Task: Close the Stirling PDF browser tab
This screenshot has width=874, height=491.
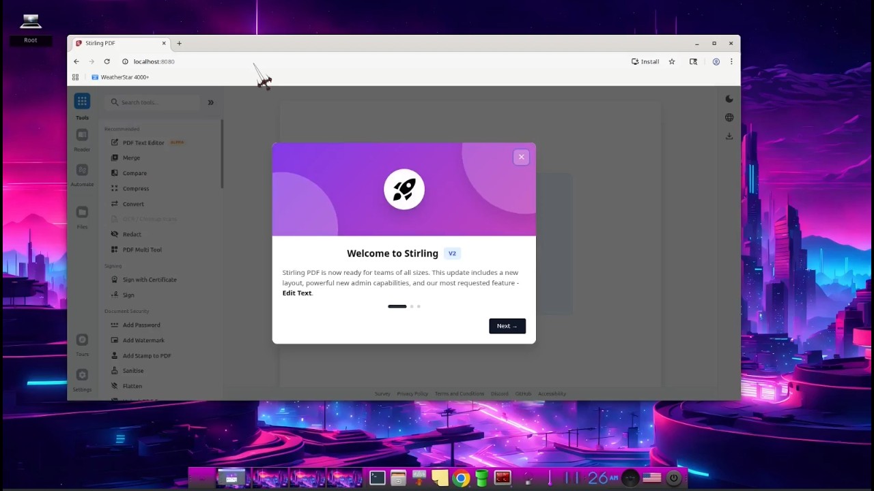Action: (x=164, y=43)
